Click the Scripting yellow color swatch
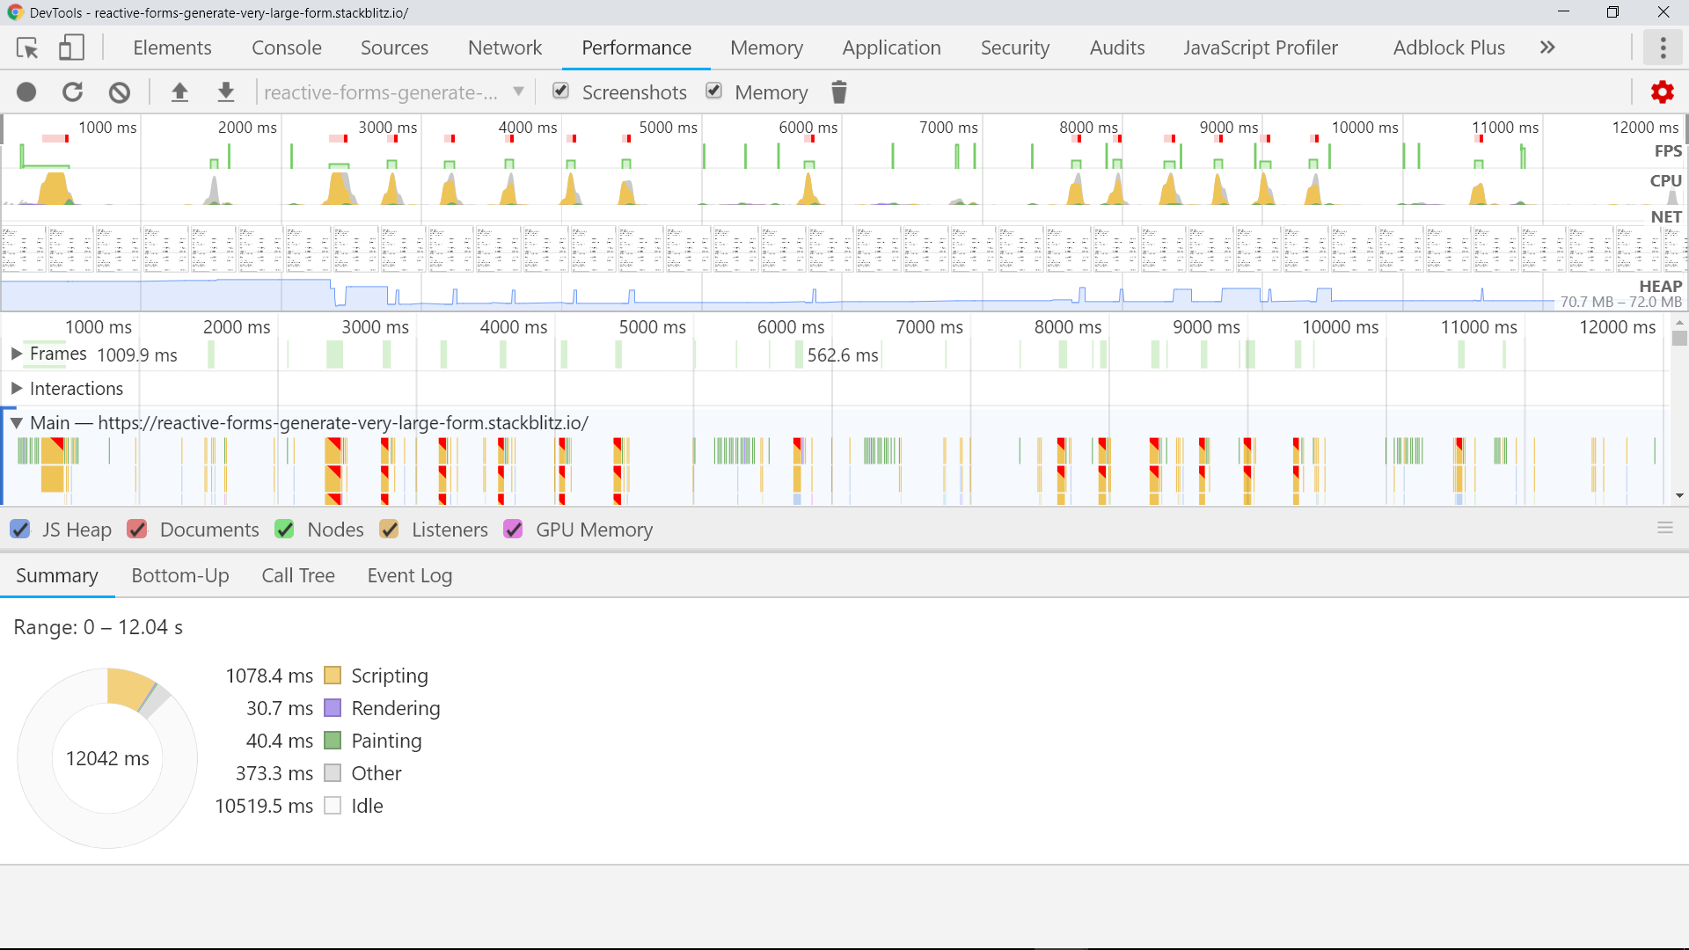Viewport: 1689px width, 950px height. pos(333,676)
